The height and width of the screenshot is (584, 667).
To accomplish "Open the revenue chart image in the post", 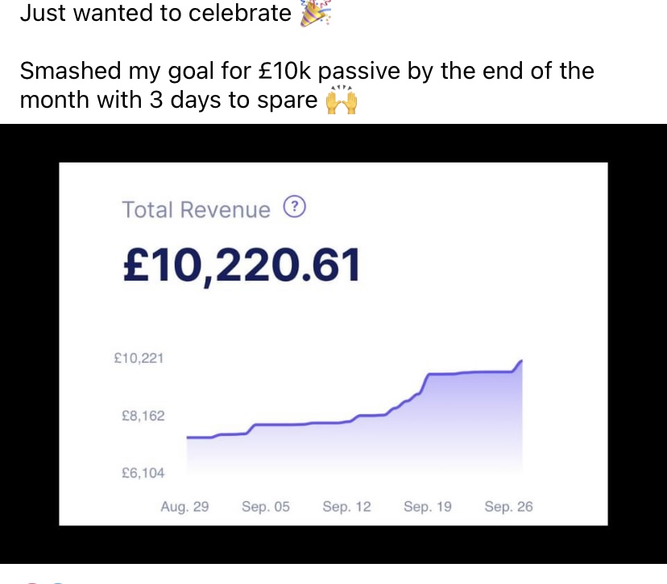I will tap(333, 343).
